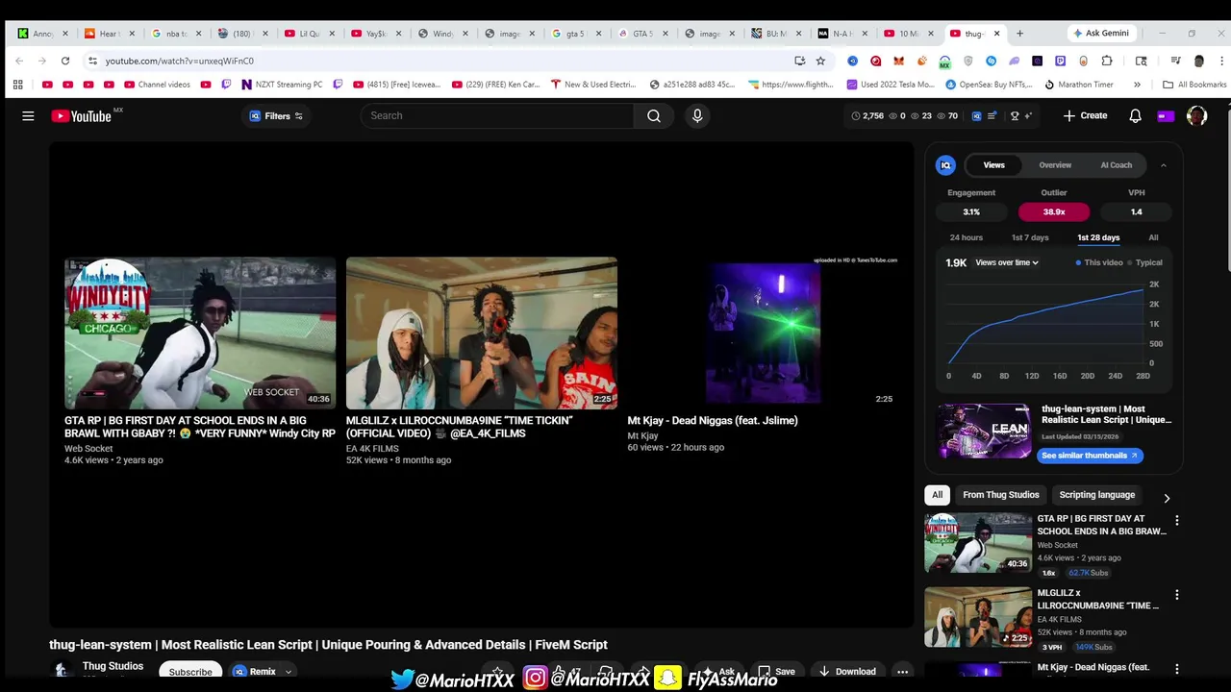Switch to the vidIQ Views tab
1231x692 pixels.
click(x=993, y=165)
